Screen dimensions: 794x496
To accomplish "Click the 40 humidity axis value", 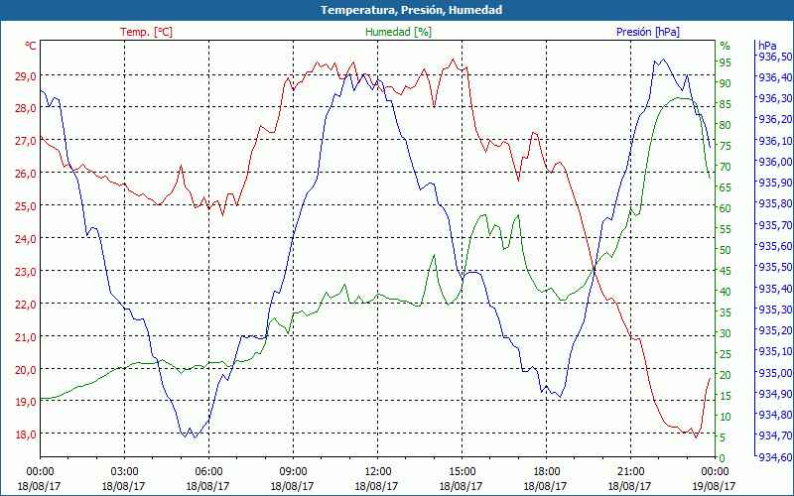I will click(726, 292).
